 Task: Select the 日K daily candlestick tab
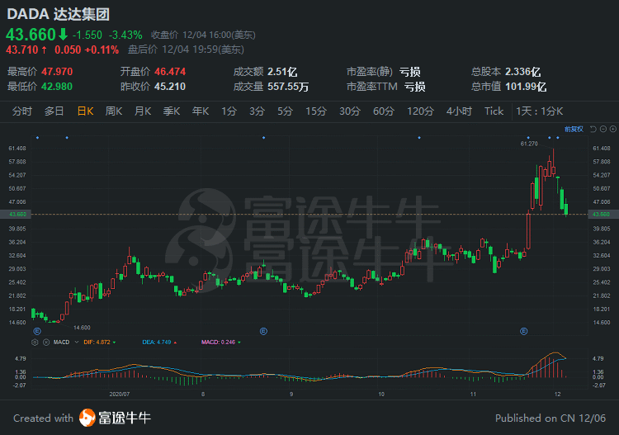point(85,111)
